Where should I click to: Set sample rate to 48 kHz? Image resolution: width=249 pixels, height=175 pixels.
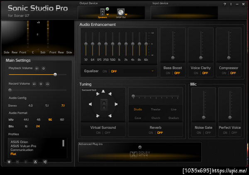tap(39, 119)
